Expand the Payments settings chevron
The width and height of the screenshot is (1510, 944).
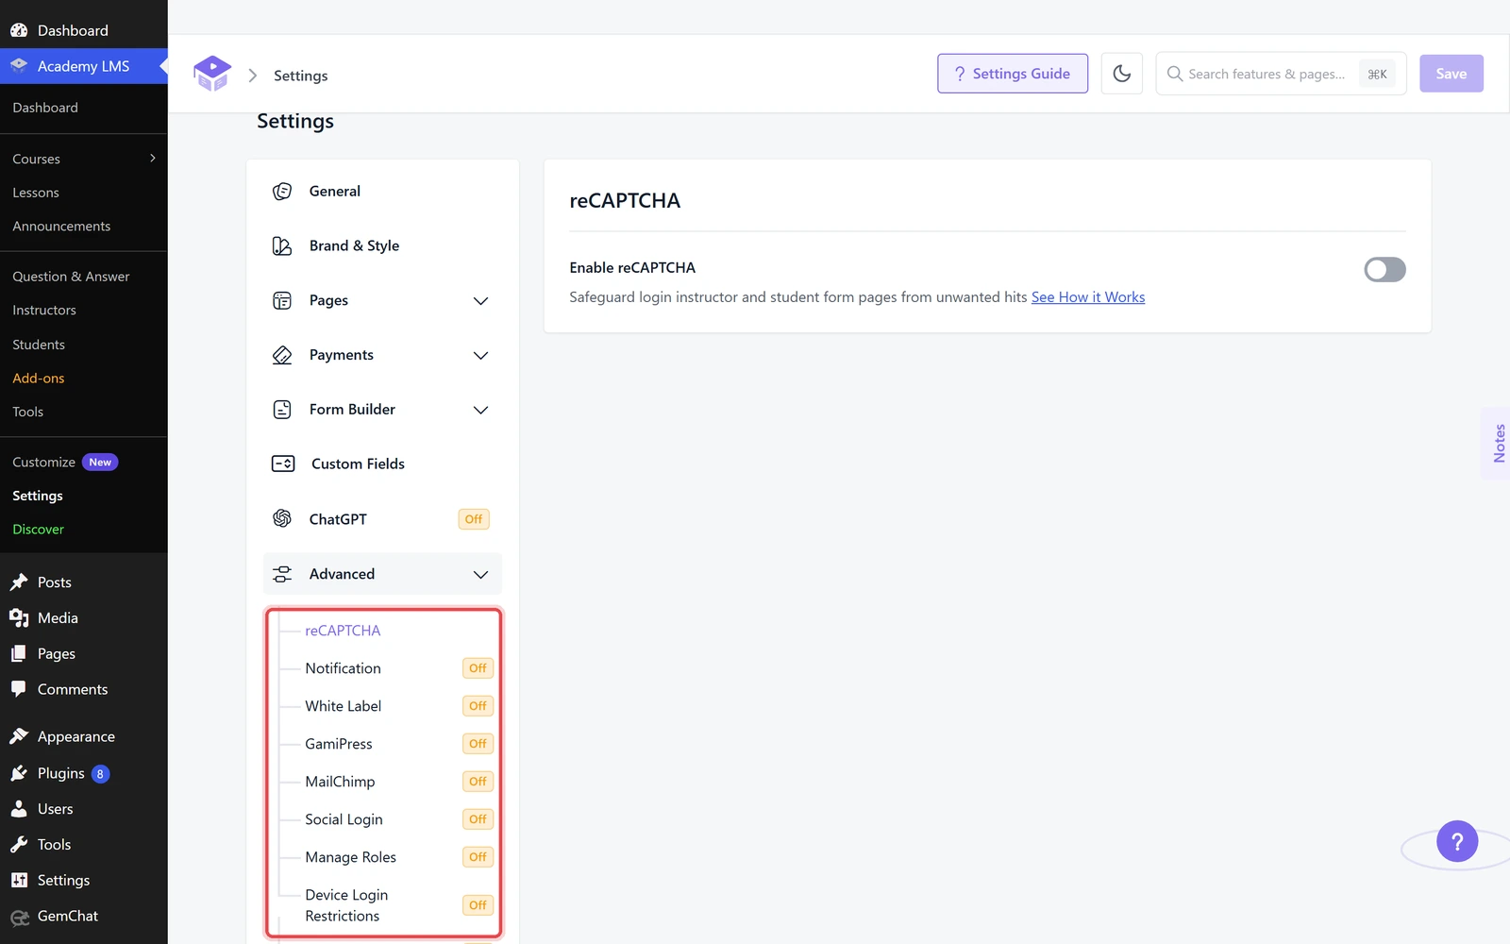pyautogui.click(x=480, y=356)
